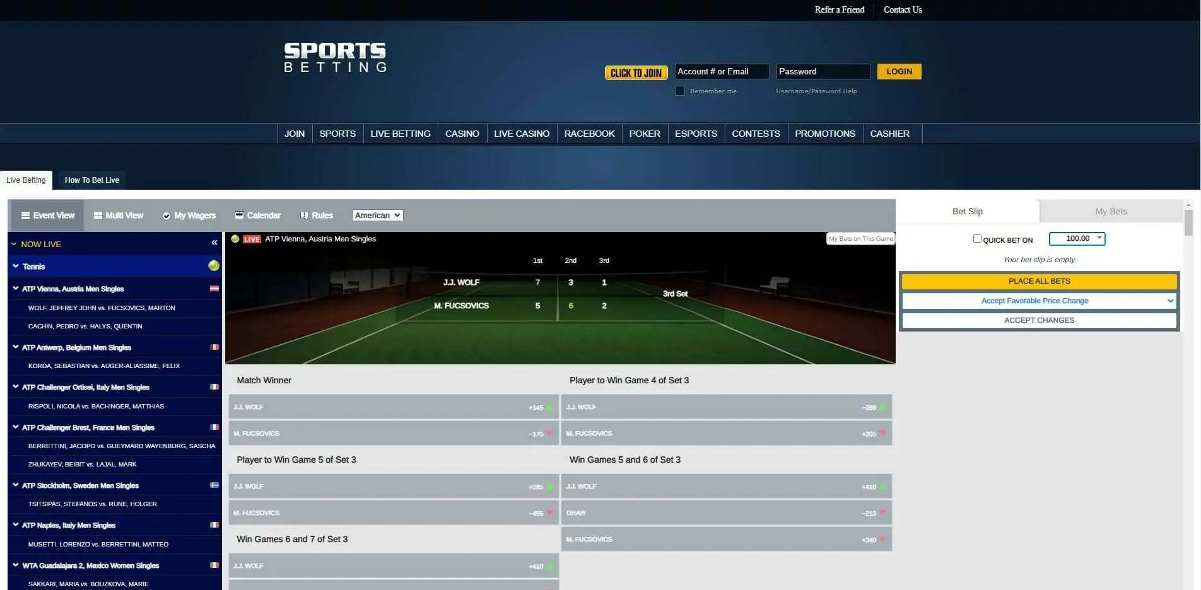The height and width of the screenshot is (590, 1201).
Task: Click the LIVE badge in match header
Action: pos(252,240)
